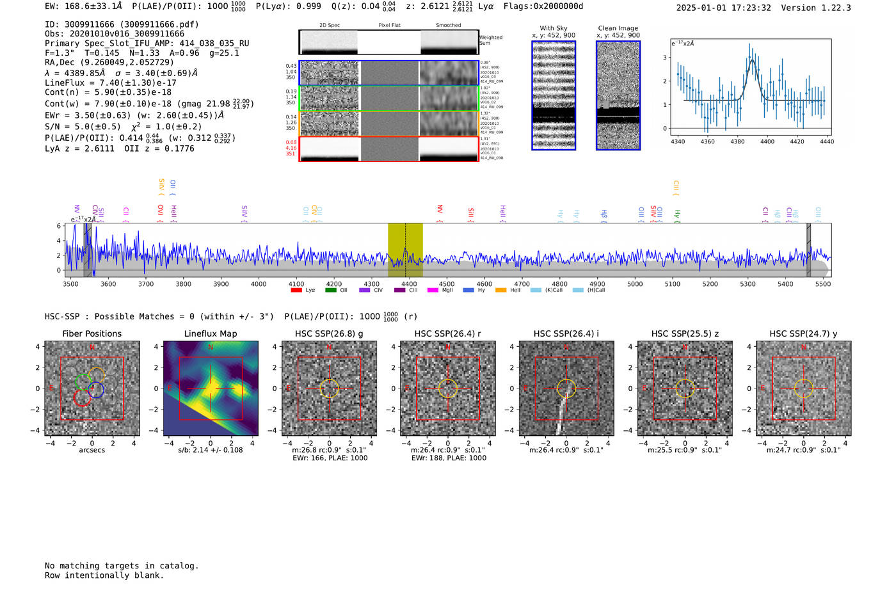This screenshot has height=610, width=896.
Task: Click the EW: 168.6±33.1Å header value
Action: click(x=83, y=6)
